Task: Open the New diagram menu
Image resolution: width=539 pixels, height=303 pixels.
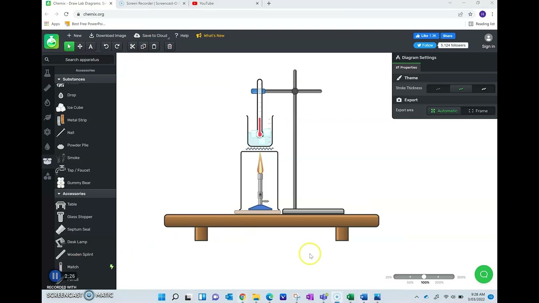Action: 74,35
